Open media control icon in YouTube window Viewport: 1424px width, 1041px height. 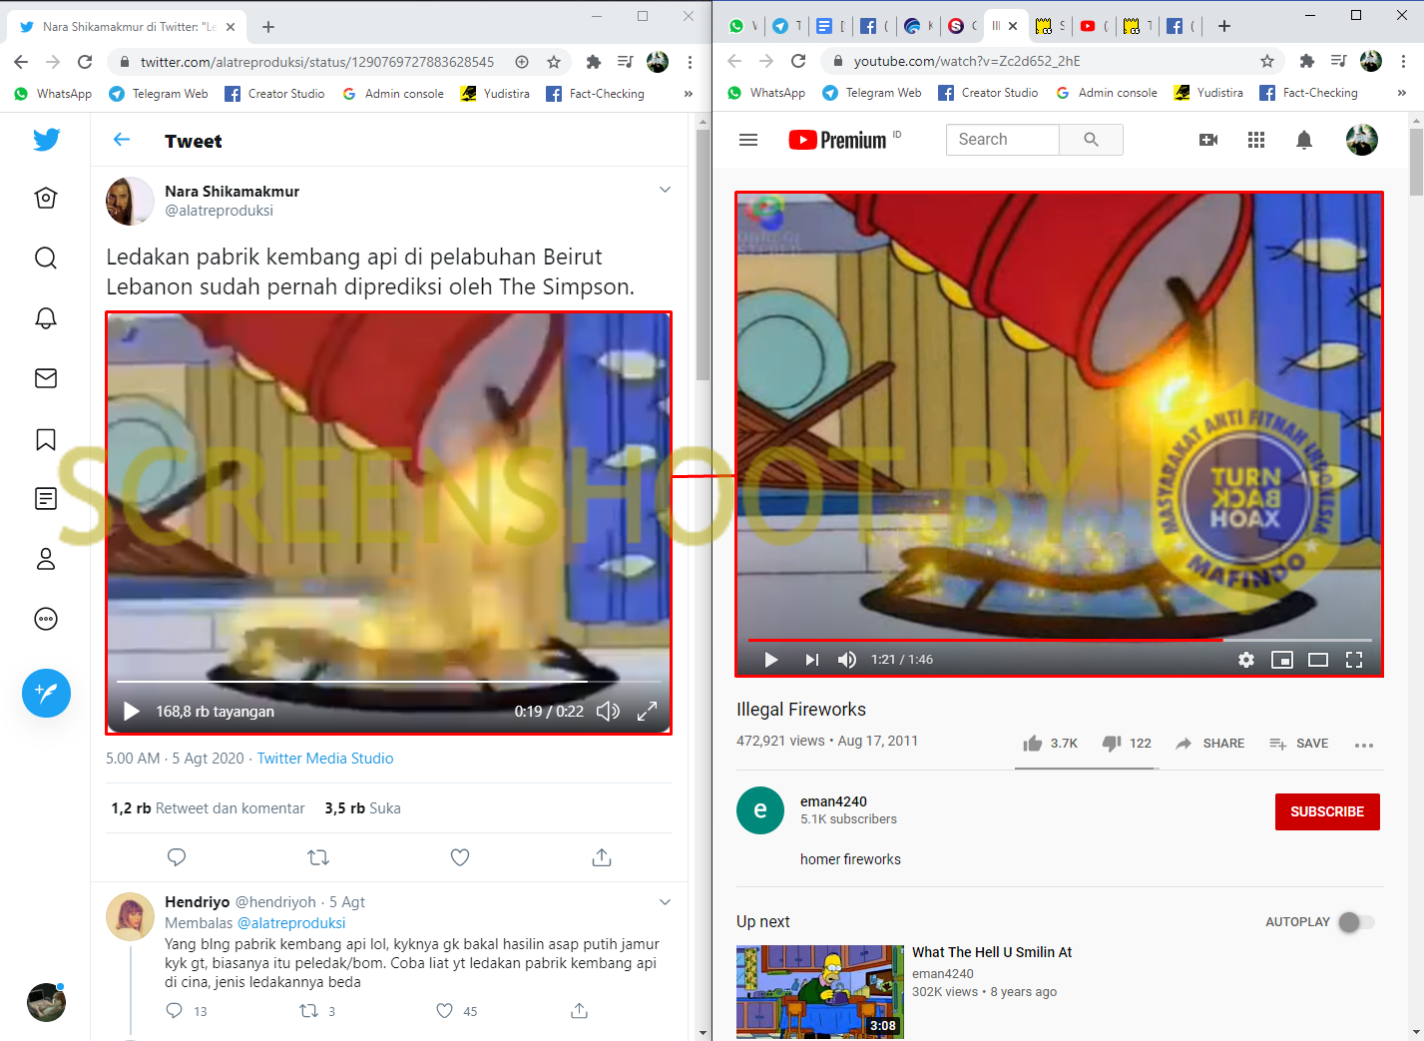(1339, 61)
